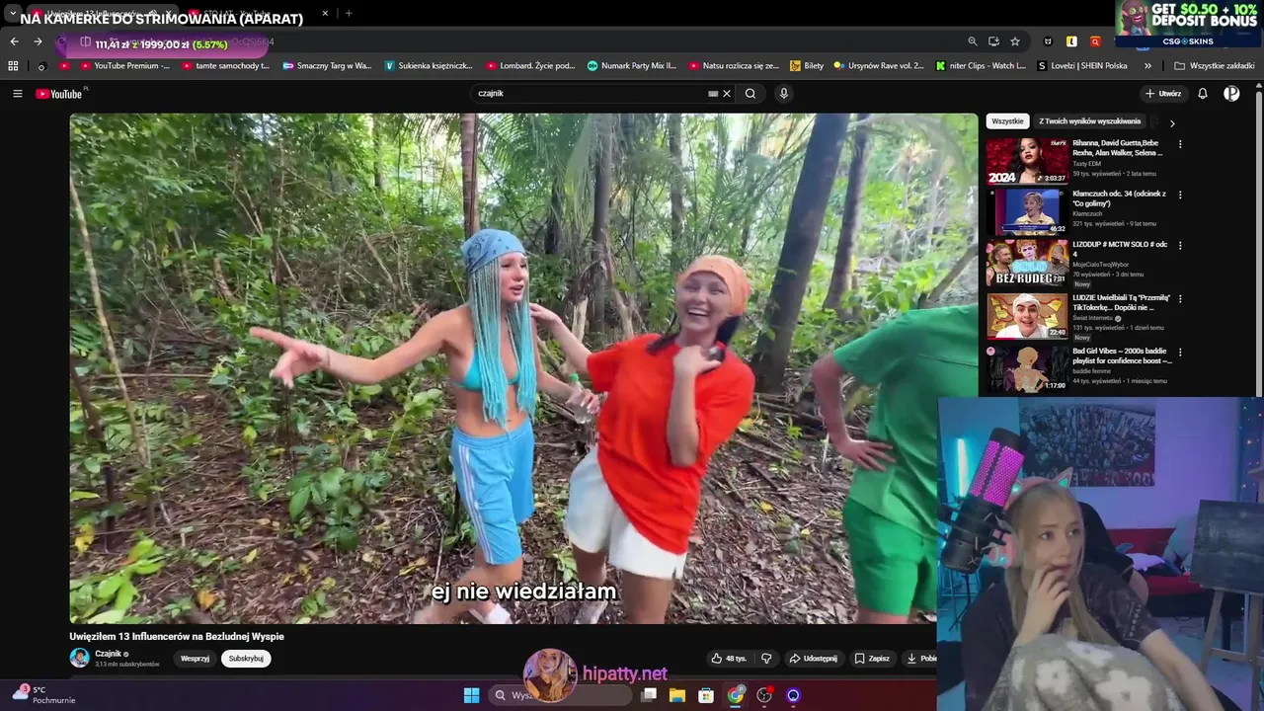The height and width of the screenshot is (711, 1264).
Task: Like the video with 48 tys. thumbs up
Action: (729, 659)
